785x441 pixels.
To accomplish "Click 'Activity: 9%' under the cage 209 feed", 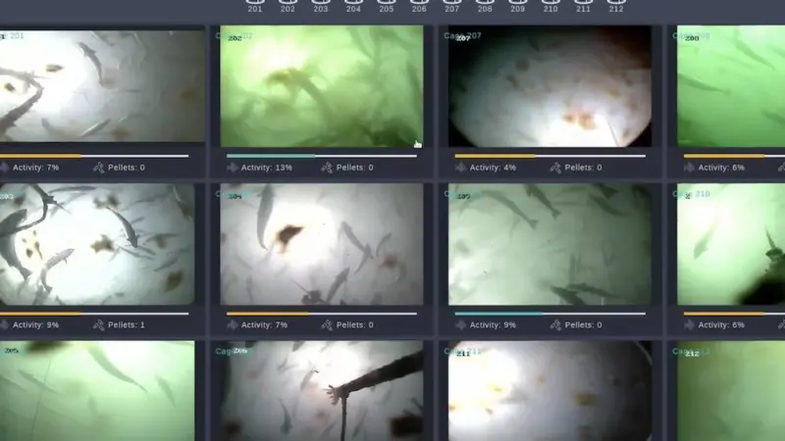I will pyautogui.click(x=494, y=325).
